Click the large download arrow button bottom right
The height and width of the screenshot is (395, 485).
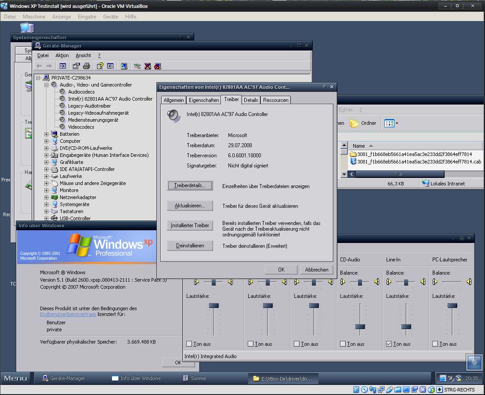(474, 362)
